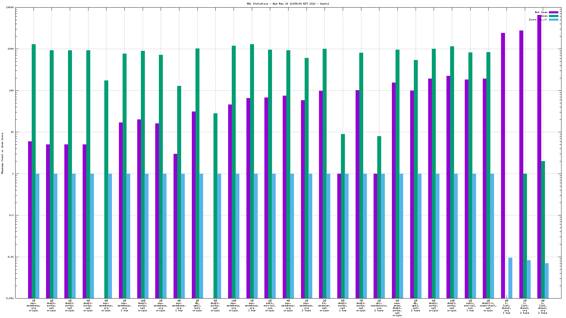566x318 pixels.
Task: Click the RBL Statistics chart title
Action: [x=288, y=4]
